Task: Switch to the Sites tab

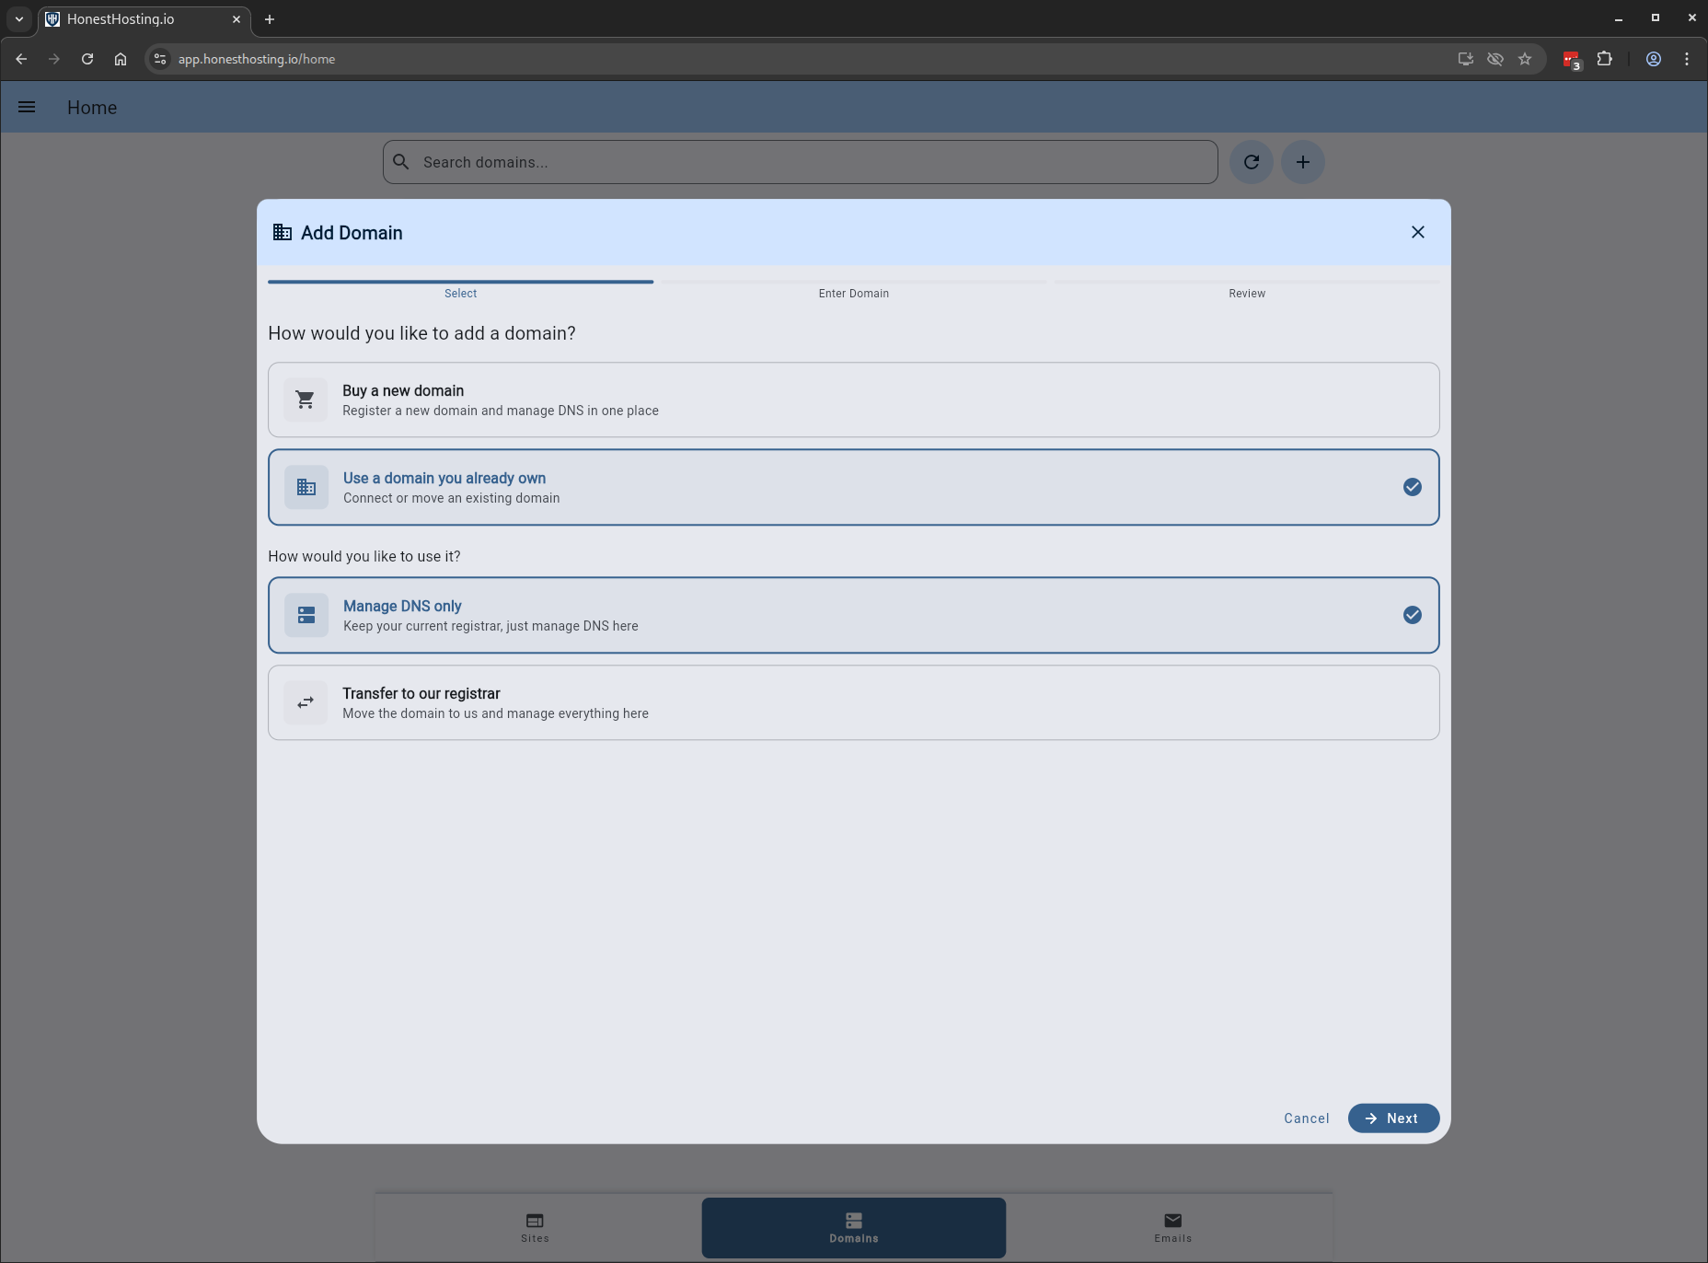Action: (x=535, y=1227)
